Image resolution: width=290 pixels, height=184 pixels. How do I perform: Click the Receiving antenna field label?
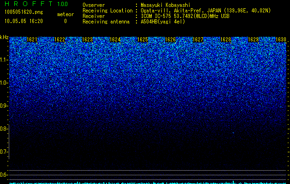pos(106,22)
